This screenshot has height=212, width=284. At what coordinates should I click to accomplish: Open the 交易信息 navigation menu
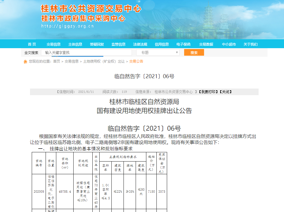54,44
